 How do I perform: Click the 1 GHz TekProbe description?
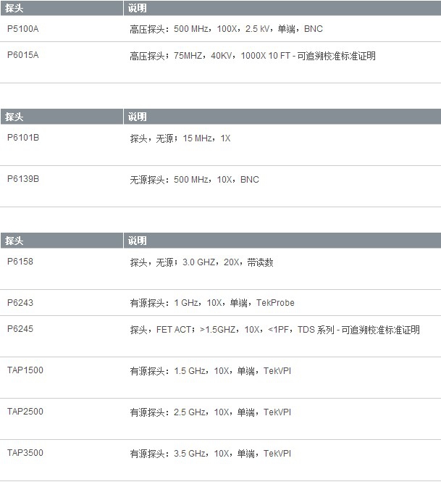[x=211, y=303]
